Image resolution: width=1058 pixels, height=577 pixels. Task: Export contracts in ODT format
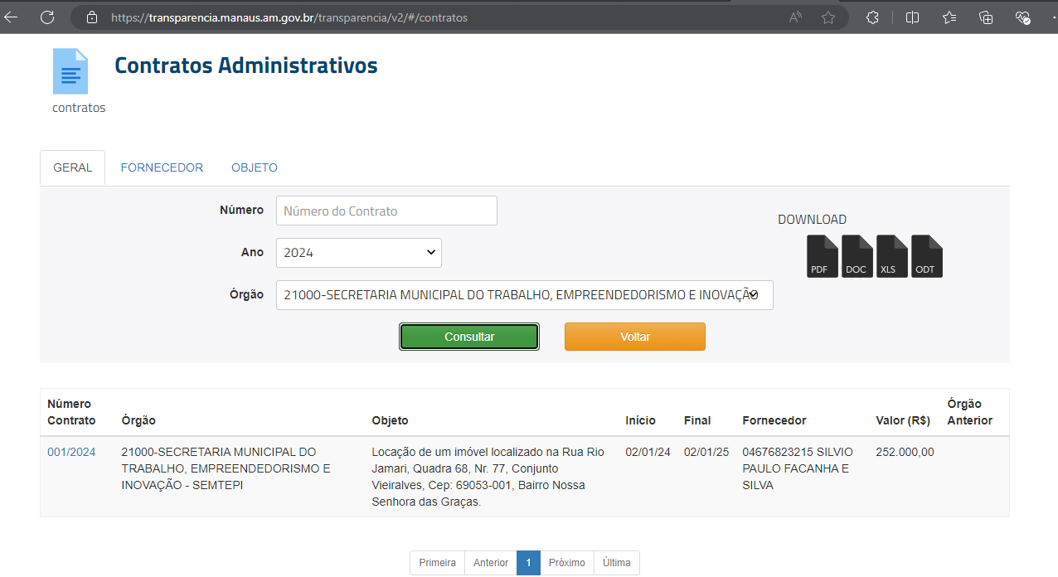tap(926, 256)
